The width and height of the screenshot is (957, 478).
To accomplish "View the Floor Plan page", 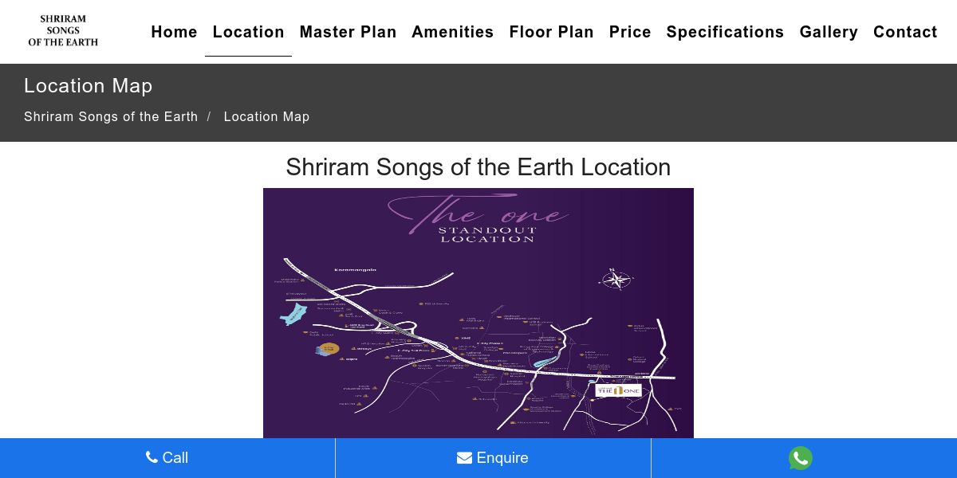I will (x=551, y=32).
